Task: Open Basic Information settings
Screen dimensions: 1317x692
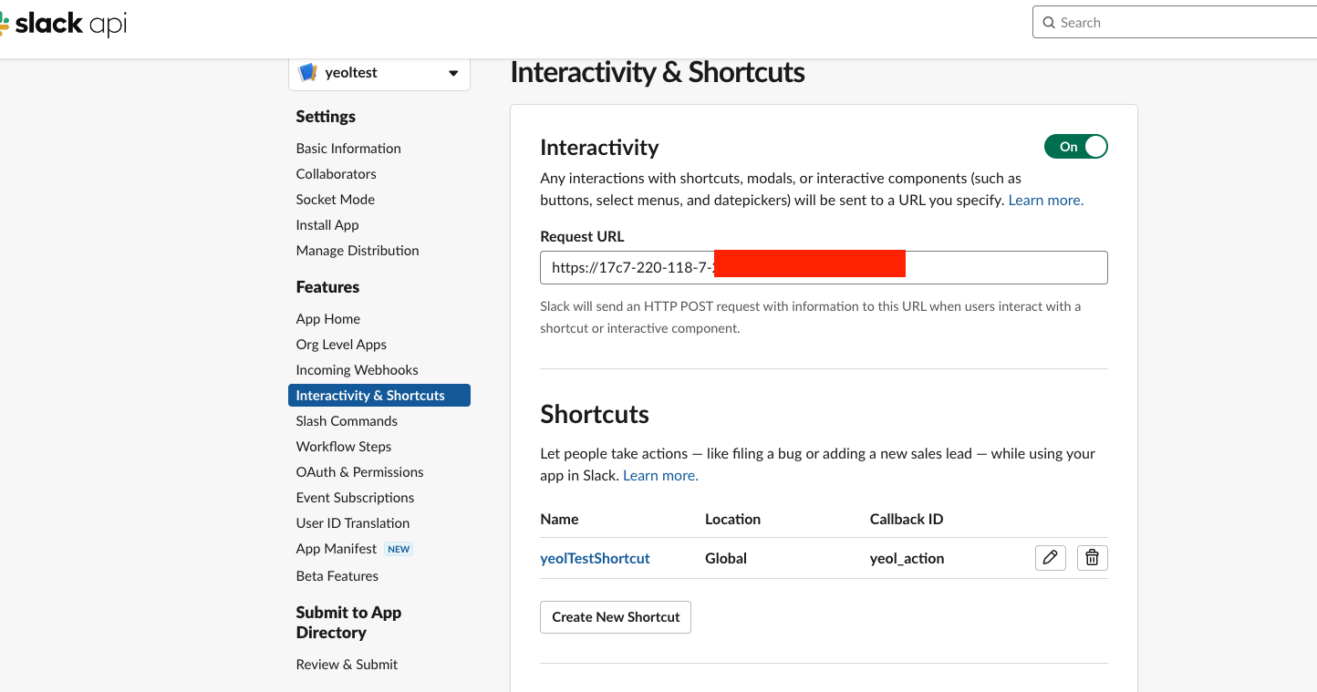Action: (x=348, y=149)
